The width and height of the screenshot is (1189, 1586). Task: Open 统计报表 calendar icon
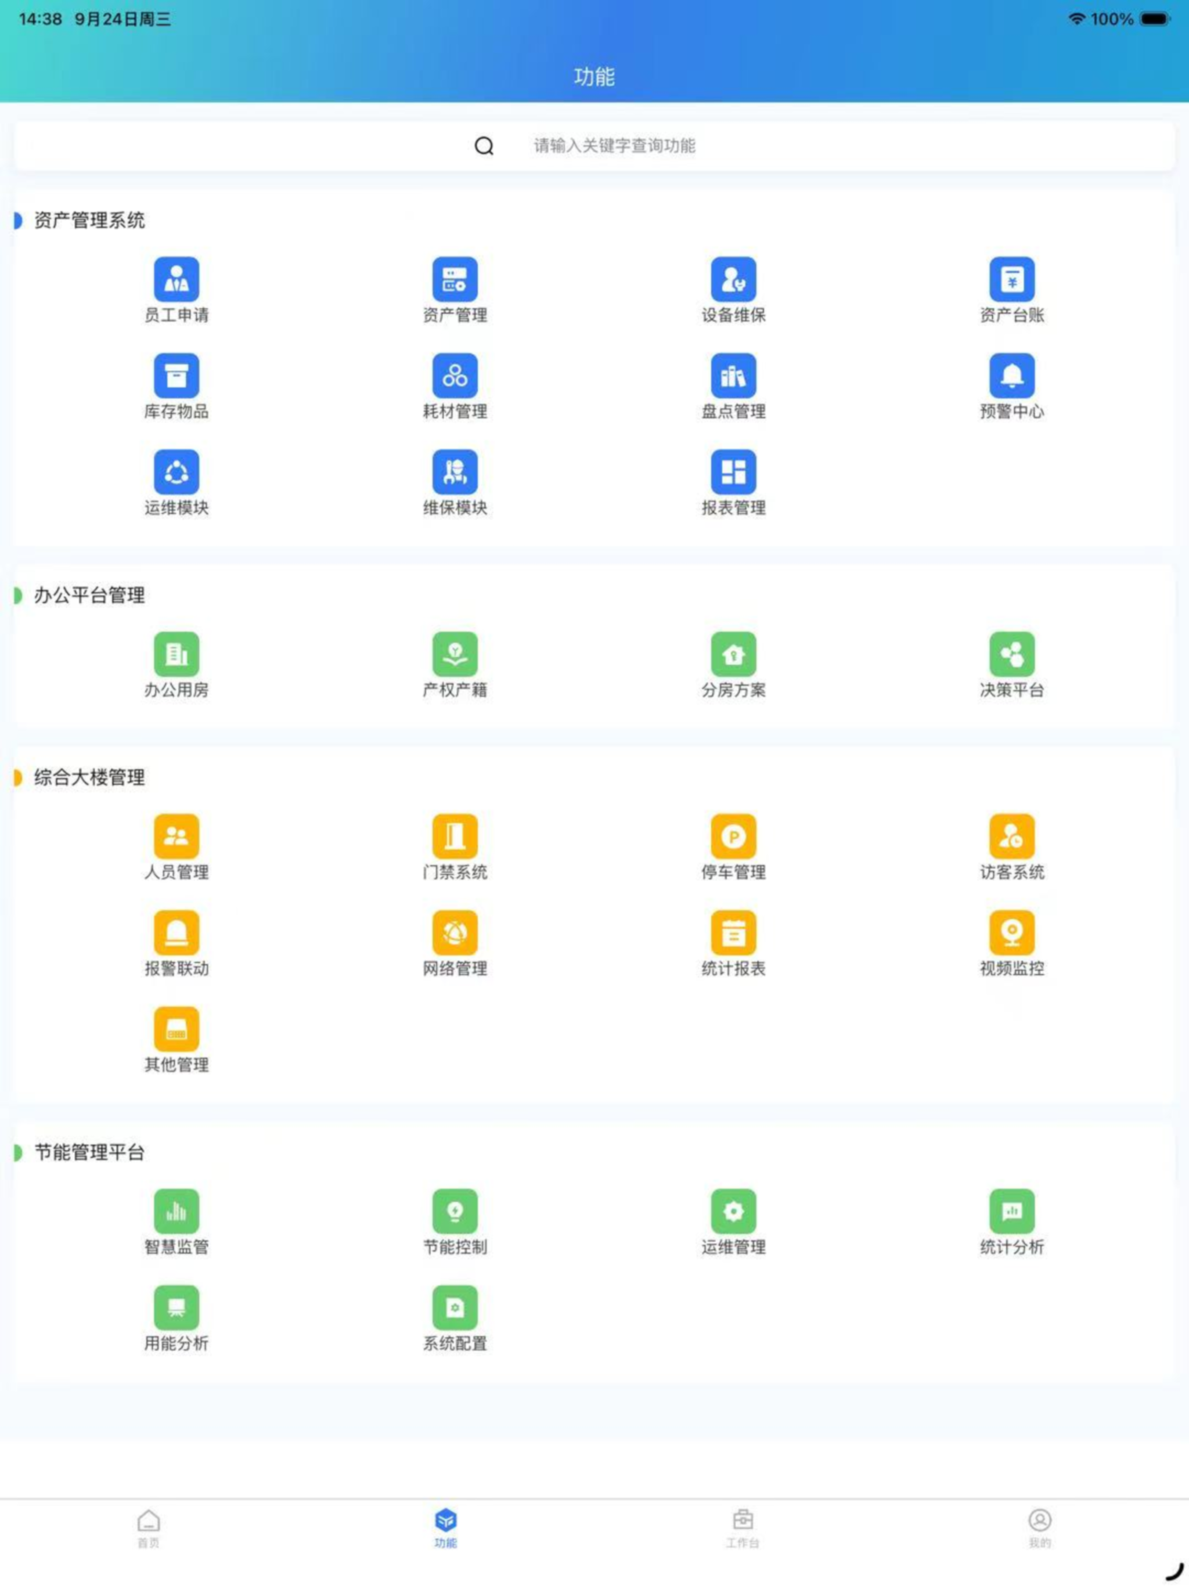(x=733, y=932)
